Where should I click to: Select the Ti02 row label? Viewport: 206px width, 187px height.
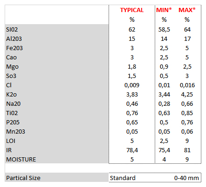point(12,113)
